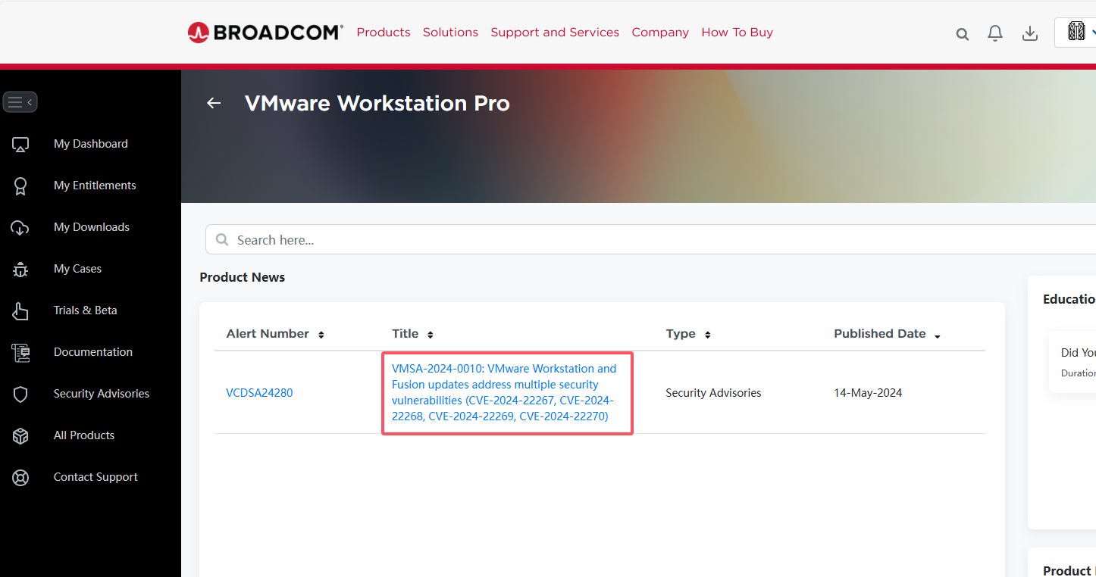This screenshot has height=577, width=1096.
Task: Click the My Downloads cloud icon
Action: (x=20, y=227)
